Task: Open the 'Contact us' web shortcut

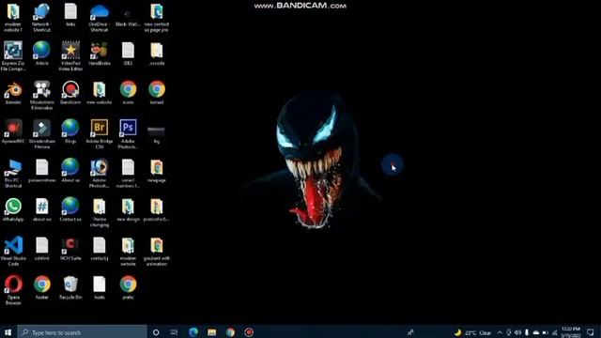Action: coord(70,209)
